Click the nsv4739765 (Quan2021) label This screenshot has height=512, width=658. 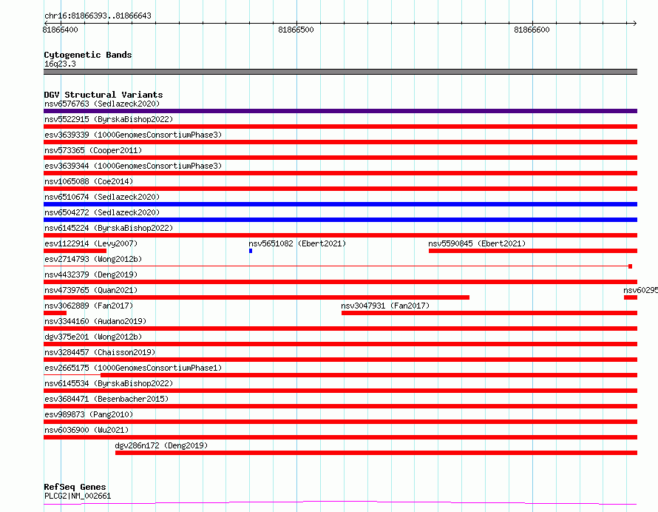click(x=91, y=290)
